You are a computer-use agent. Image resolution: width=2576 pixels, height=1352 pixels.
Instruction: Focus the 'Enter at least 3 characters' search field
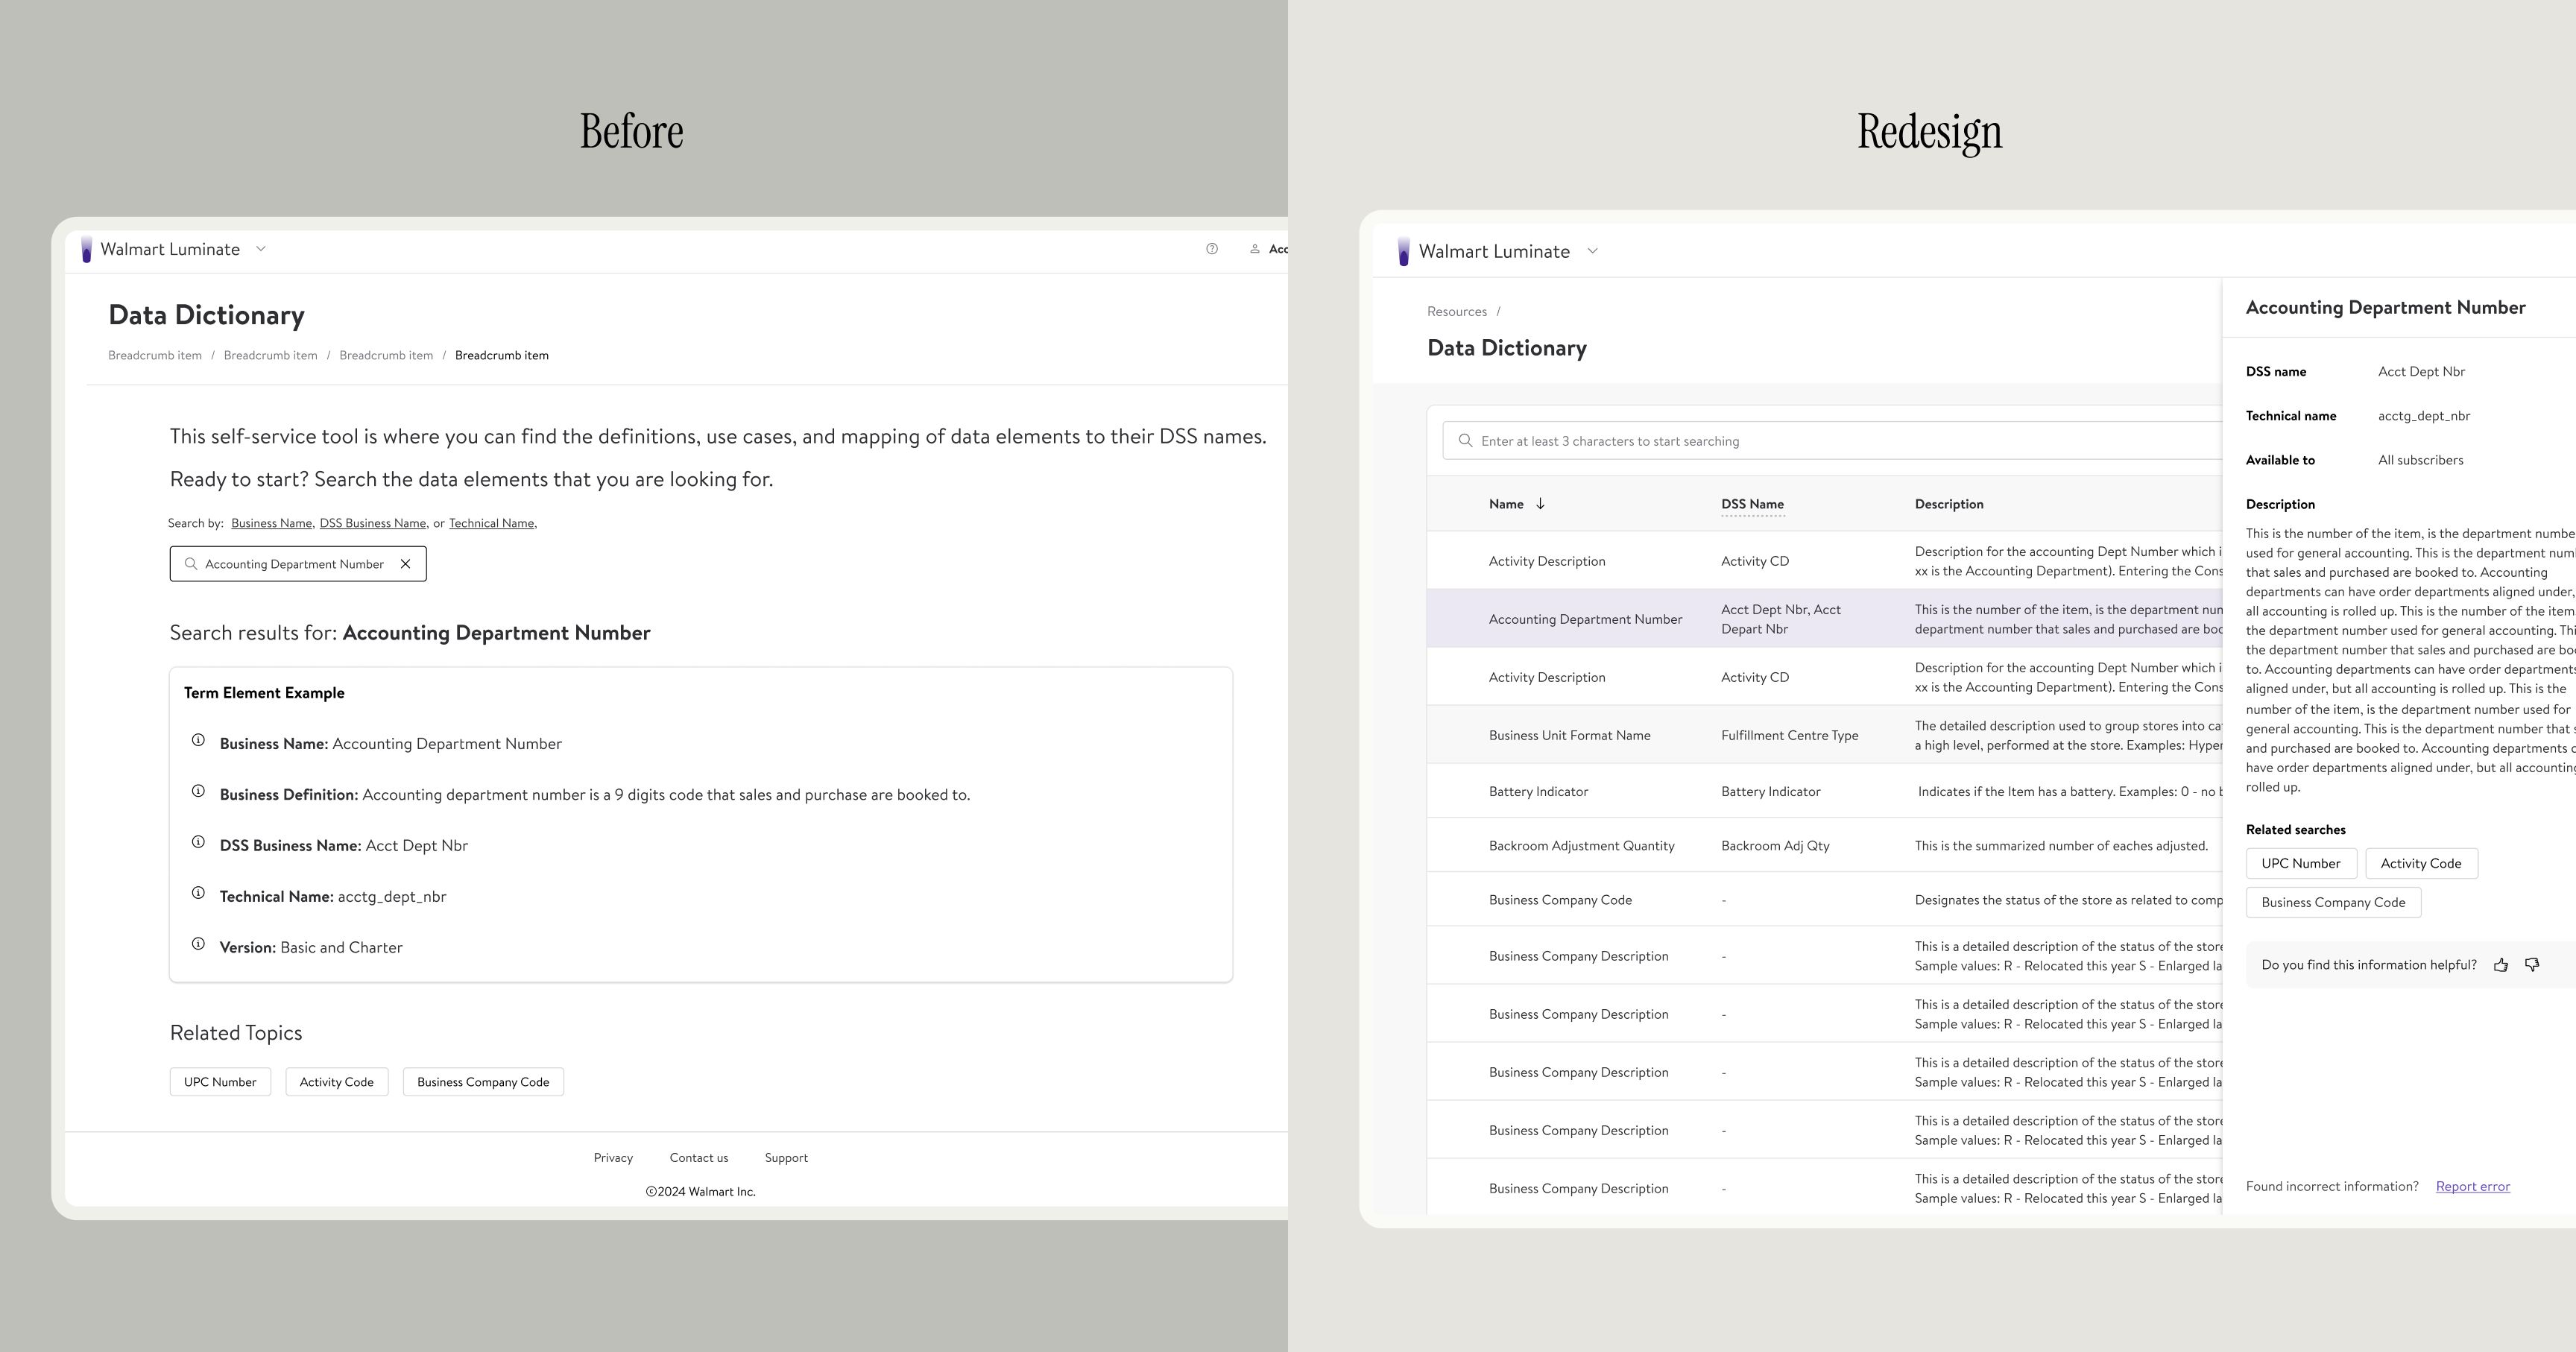[1832, 441]
